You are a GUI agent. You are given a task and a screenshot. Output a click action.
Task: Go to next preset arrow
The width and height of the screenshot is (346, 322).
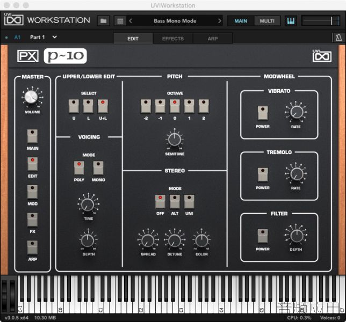coord(219,21)
